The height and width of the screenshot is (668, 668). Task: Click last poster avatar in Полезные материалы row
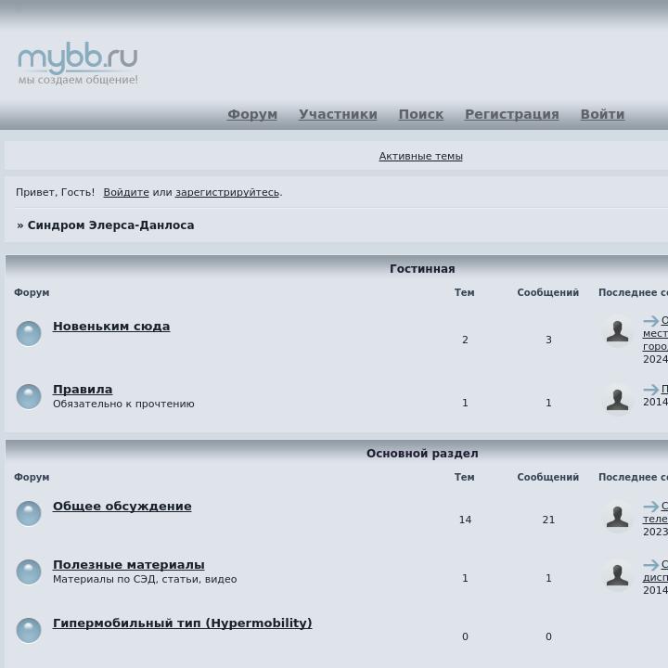617,574
